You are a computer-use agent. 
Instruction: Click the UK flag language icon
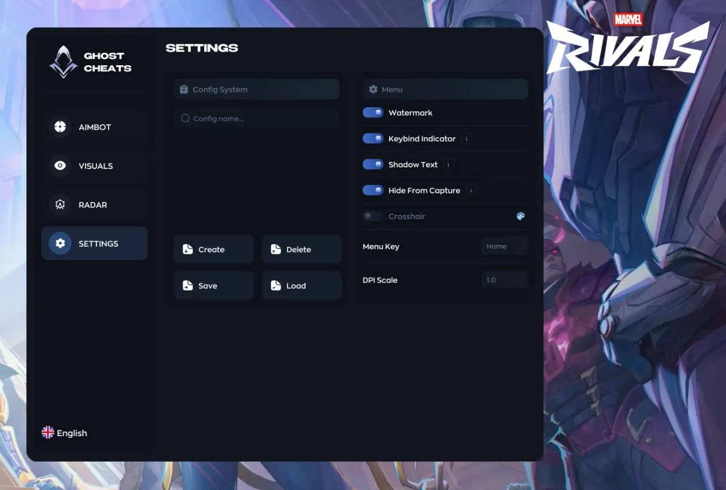coord(48,433)
